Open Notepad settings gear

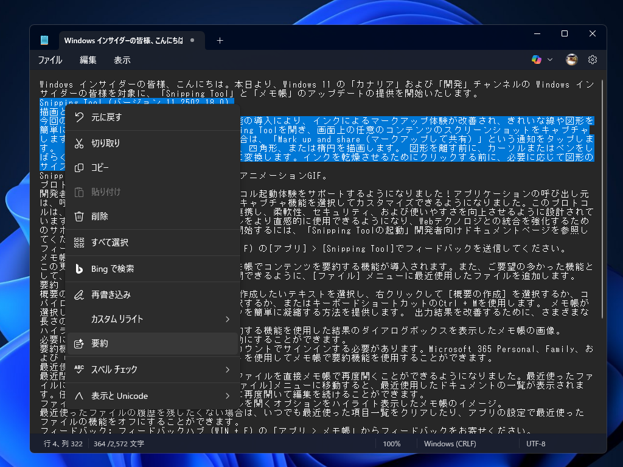tap(593, 60)
